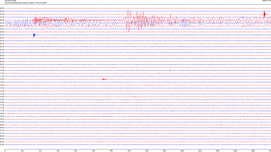Select the 11:30 trace time label
The height and width of the screenshot is (152, 271).
tap(2, 76)
